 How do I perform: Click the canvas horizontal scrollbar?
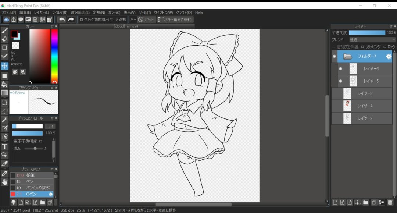193,205
